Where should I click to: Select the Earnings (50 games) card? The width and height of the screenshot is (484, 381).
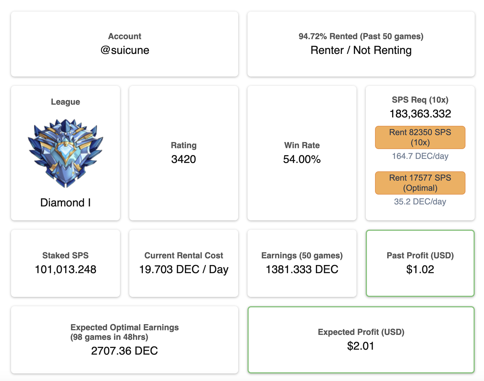[302, 263]
